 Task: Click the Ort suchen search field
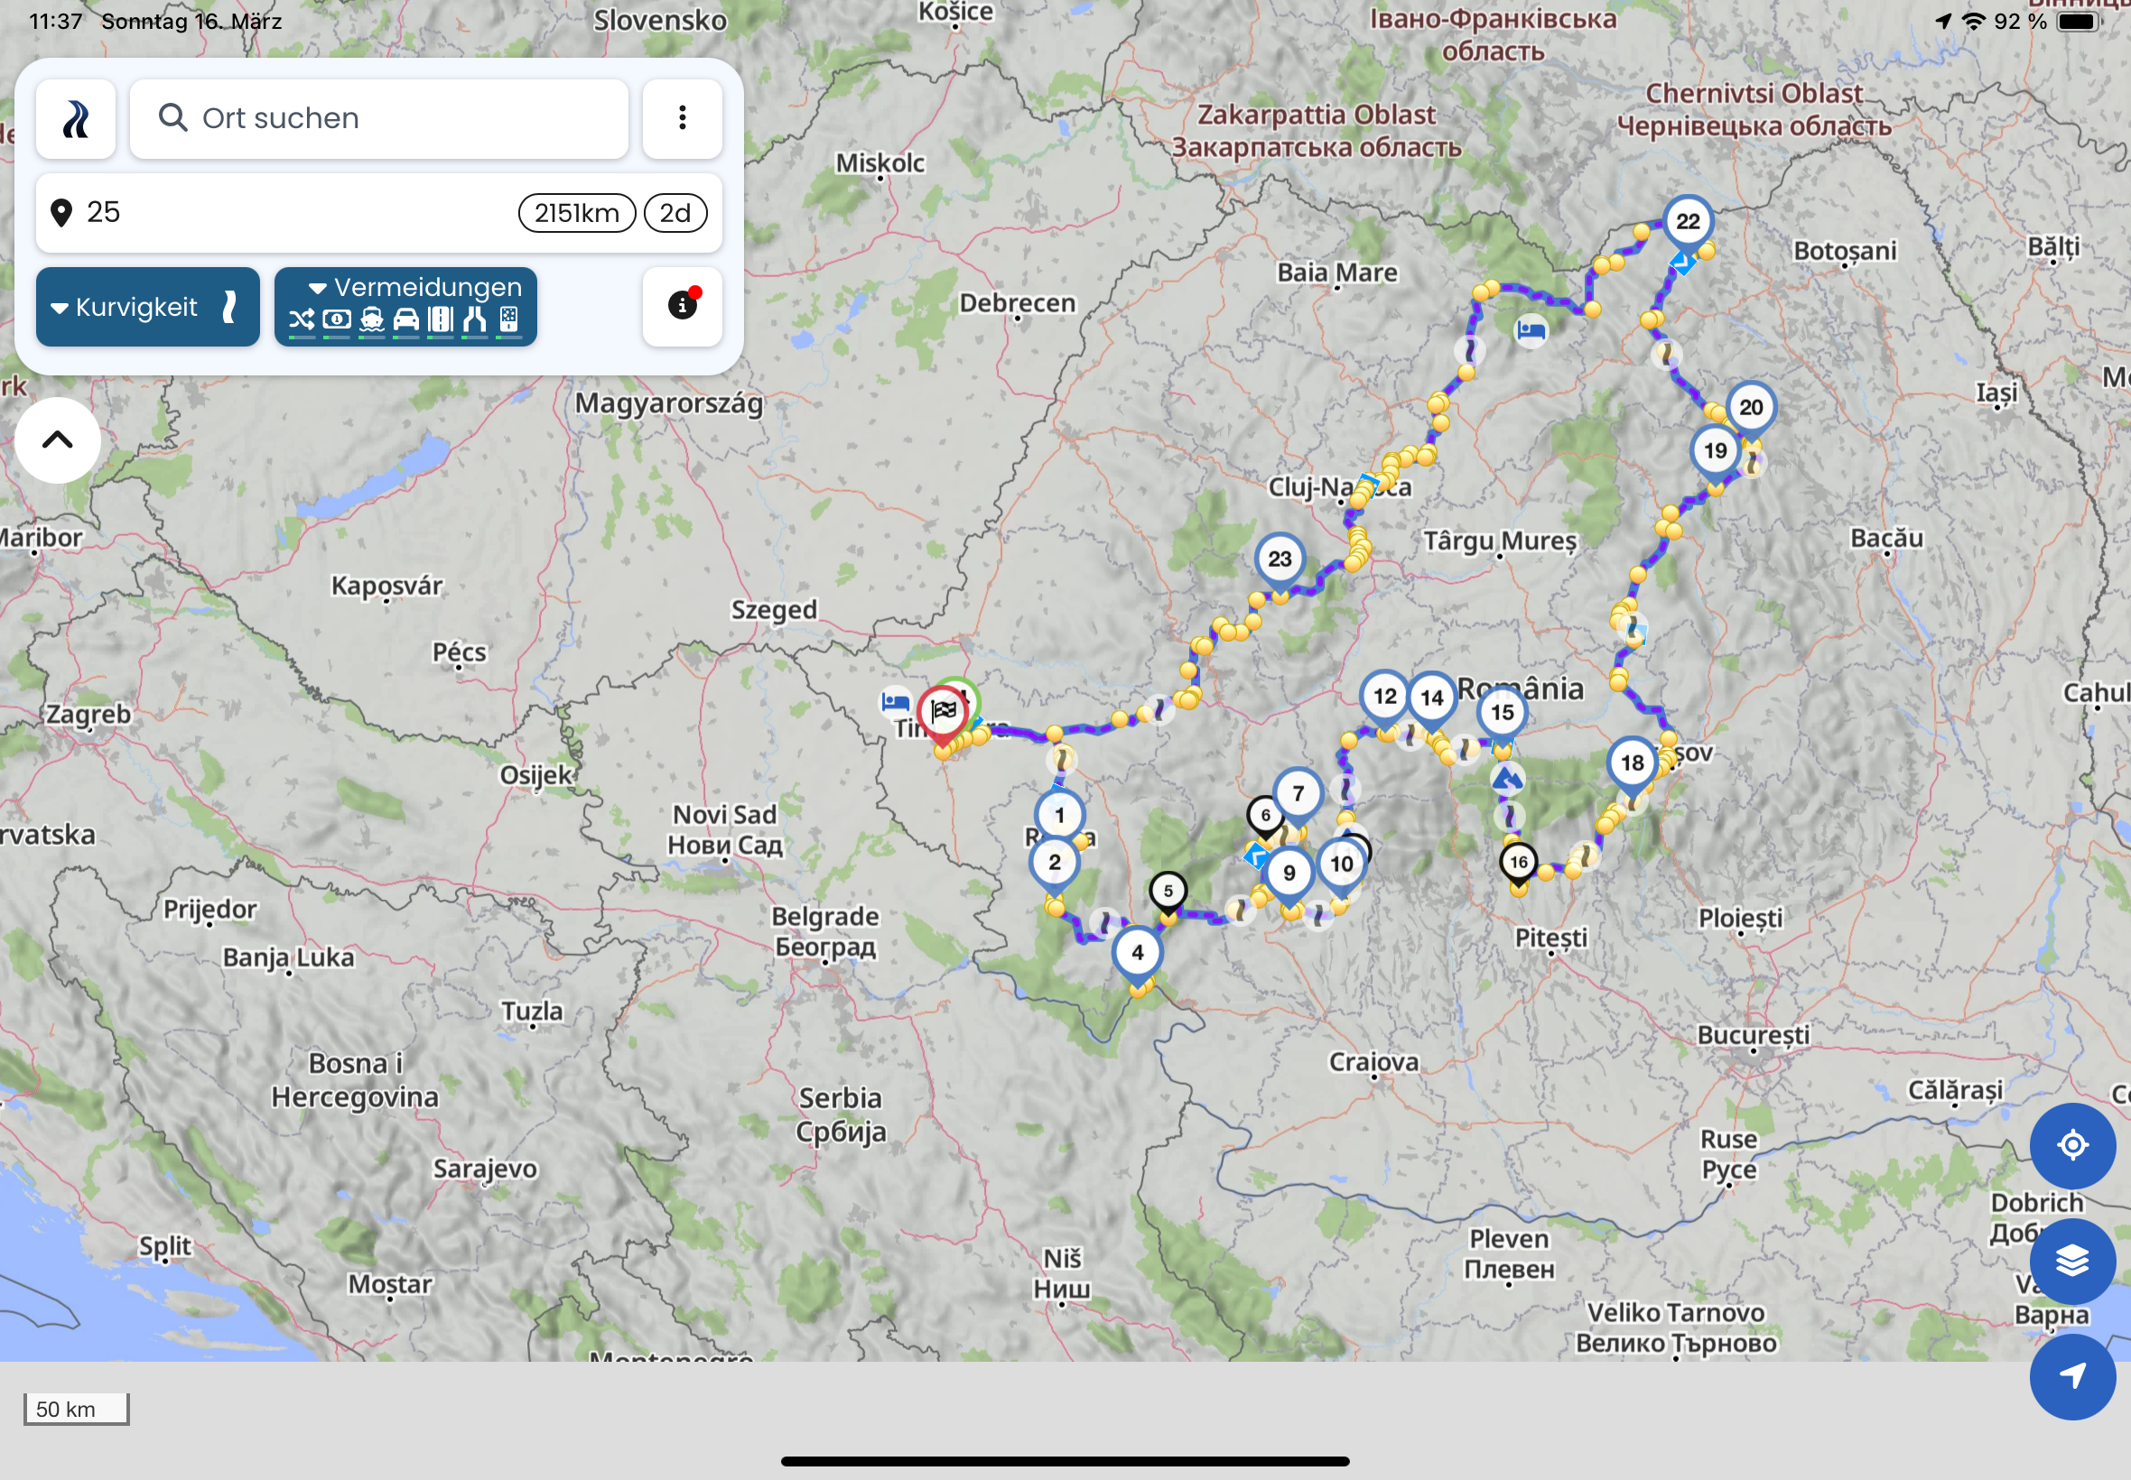[378, 119]
